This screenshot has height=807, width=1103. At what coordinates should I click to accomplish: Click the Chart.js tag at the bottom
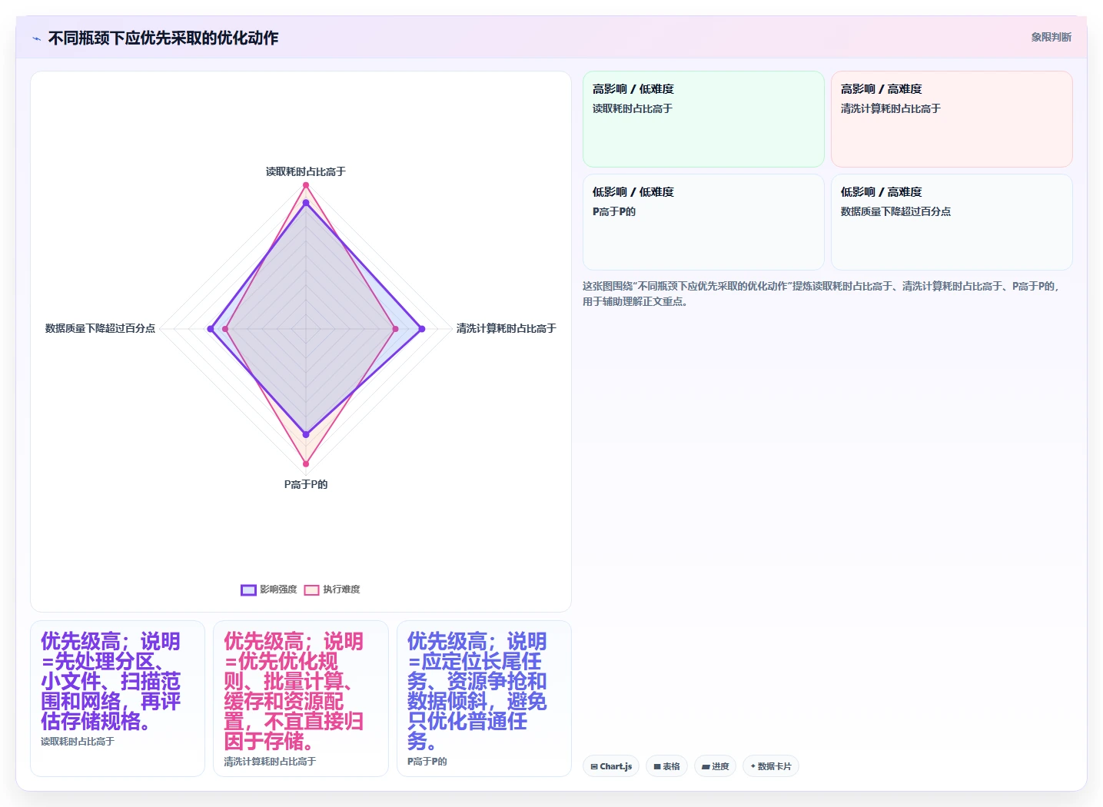pyautogui.click(x=611, y=766)
